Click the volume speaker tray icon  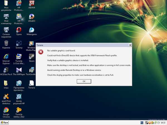pos(158,123)
